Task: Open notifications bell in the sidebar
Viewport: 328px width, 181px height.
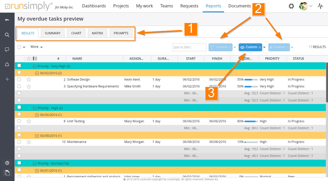Action: pos(7,64)
